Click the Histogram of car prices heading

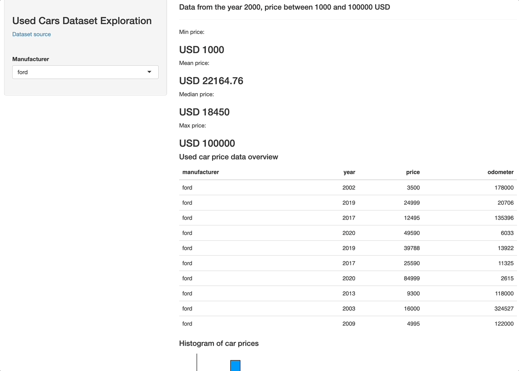point(219,343)
